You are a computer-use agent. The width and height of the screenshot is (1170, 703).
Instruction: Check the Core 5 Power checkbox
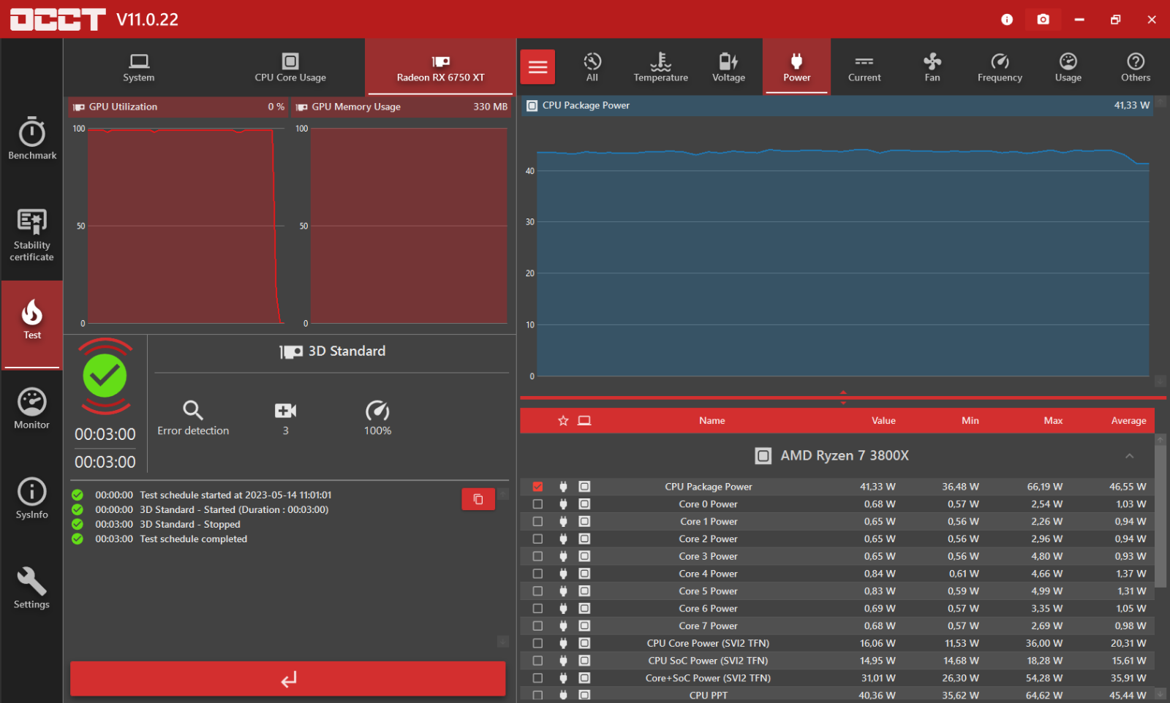(x=538, y=591)
